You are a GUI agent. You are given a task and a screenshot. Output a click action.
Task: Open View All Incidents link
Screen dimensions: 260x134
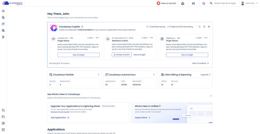200,63
